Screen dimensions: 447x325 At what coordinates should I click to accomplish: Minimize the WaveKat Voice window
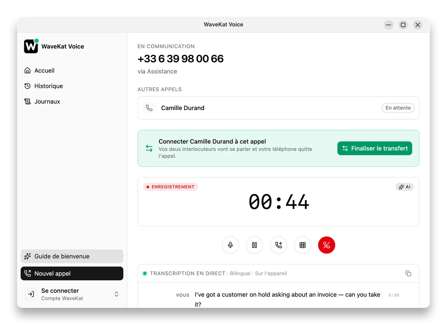[x=389, y=25]
